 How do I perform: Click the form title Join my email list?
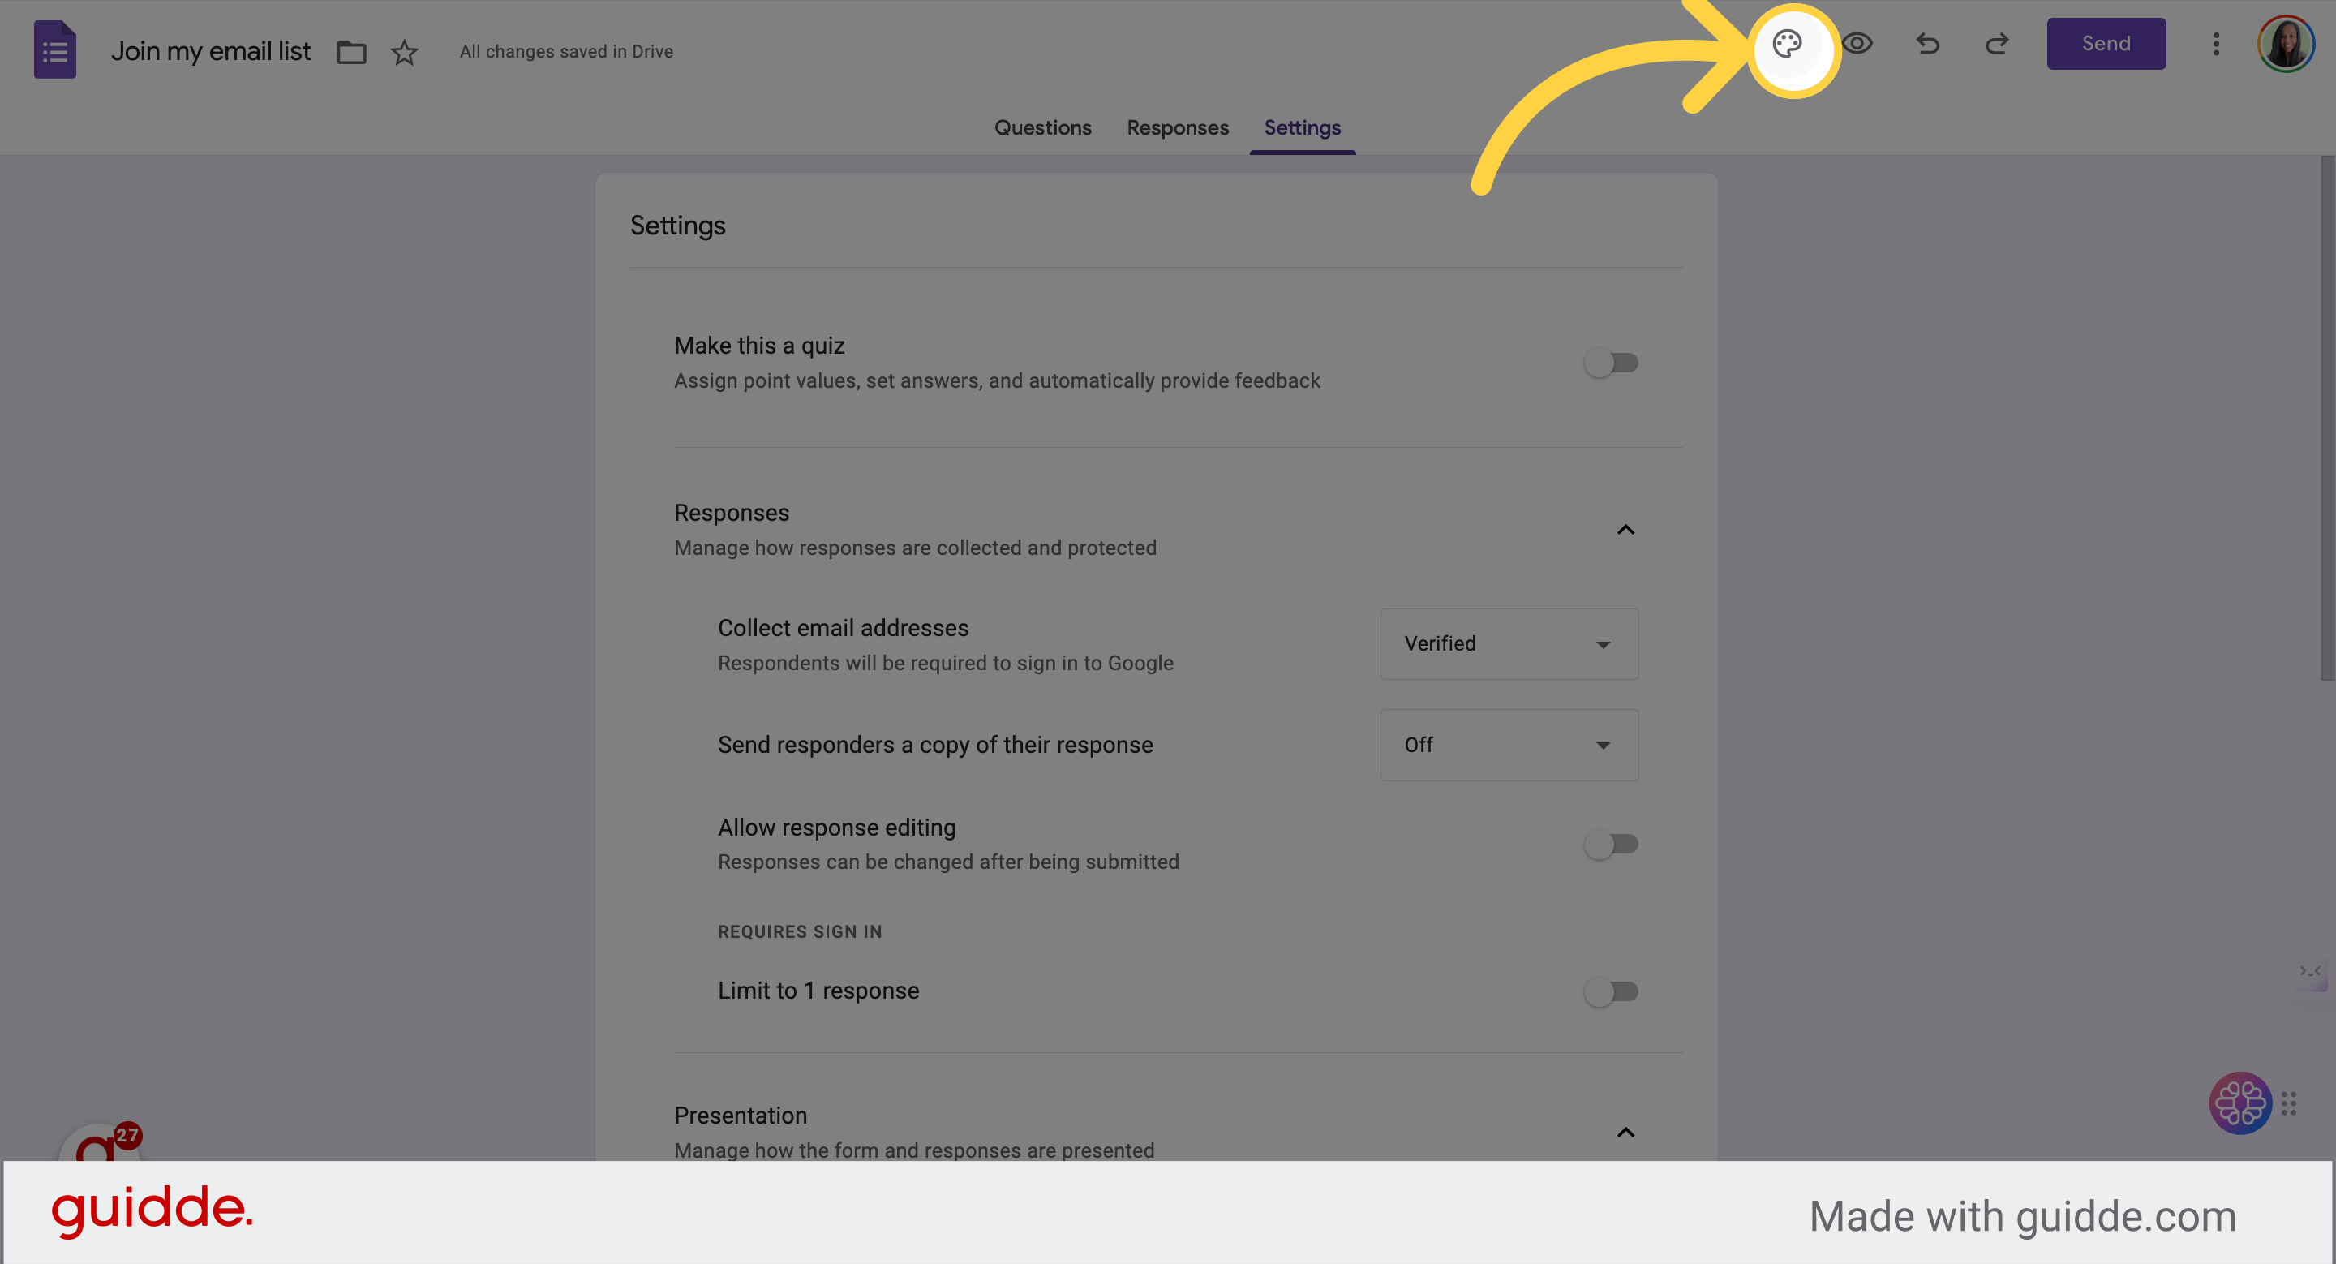point(210,51)
